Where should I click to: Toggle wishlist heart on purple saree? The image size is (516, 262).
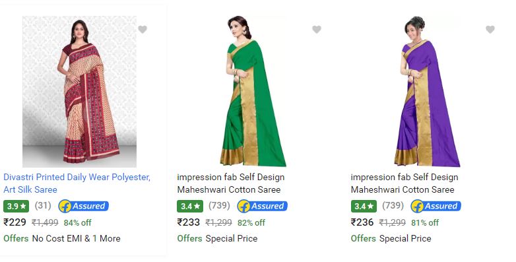[490, 29]
